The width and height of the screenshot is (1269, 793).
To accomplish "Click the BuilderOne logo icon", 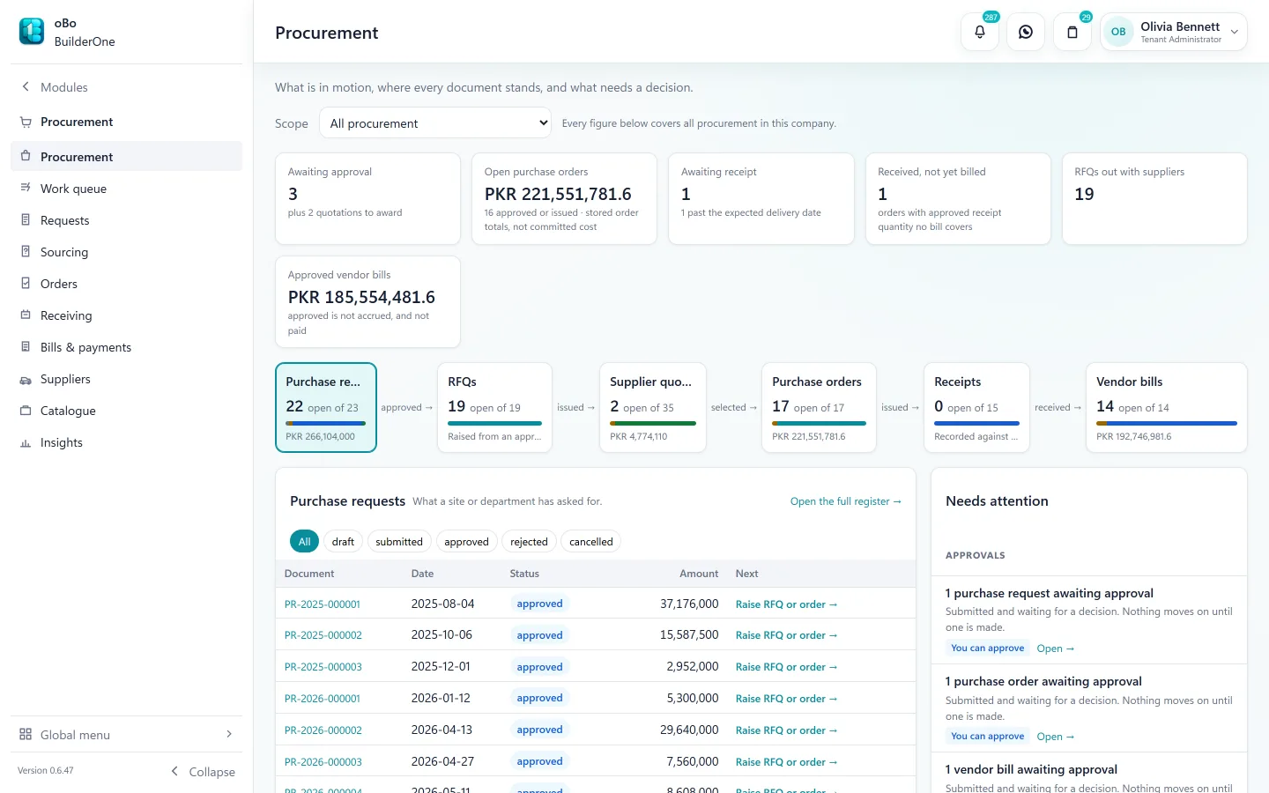I will [32, 32].
